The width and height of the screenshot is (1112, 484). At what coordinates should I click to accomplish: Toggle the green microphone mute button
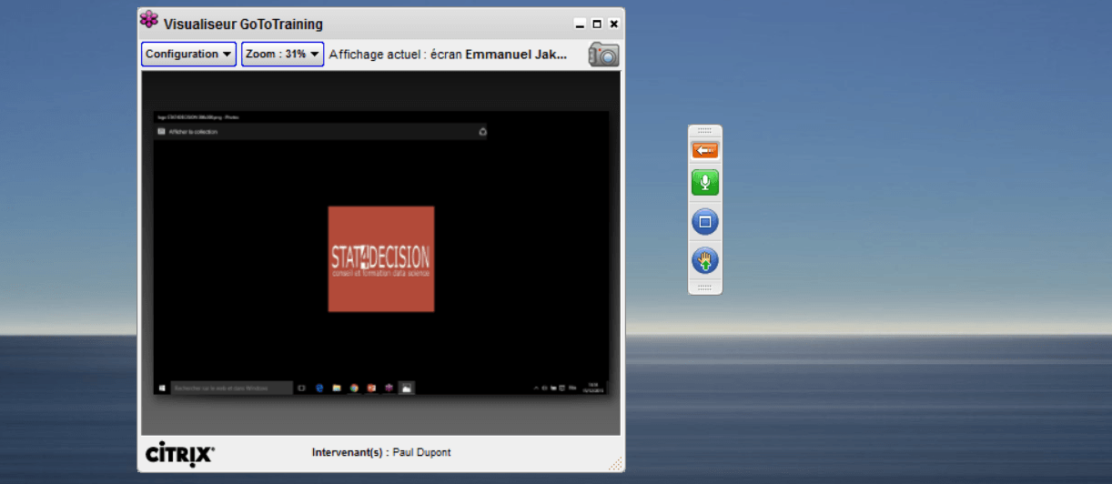[x=705, y=183]
